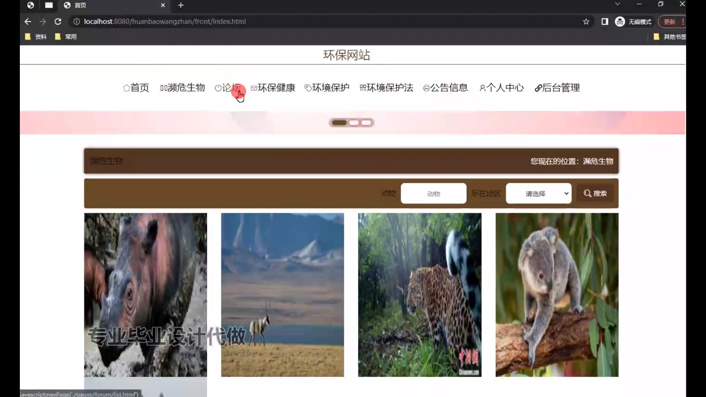Click the browser back arrow
Viewport: 706px width, 397px height.
[28, 22]
